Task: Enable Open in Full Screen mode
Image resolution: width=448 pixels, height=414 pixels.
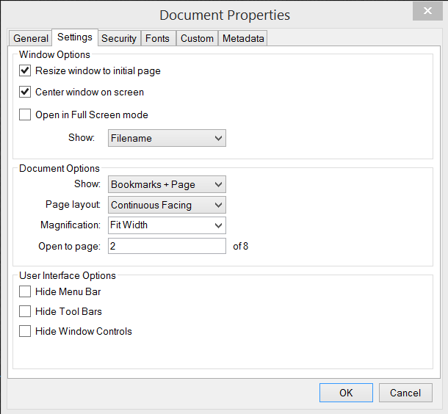Action: (25, 115)
